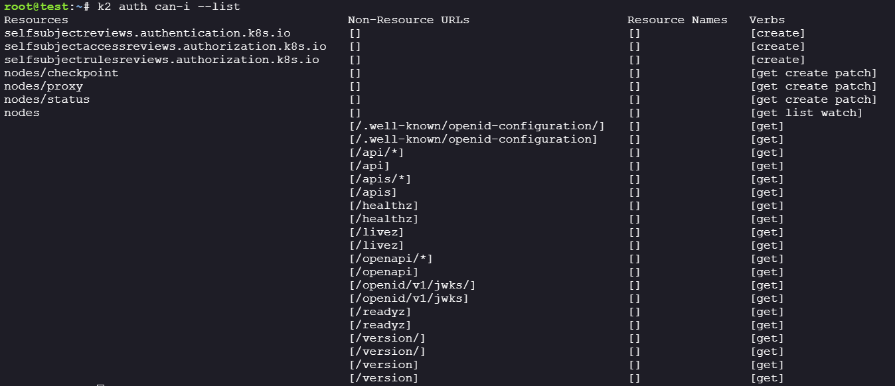895x386 pixels.
Task: Click the '[/apis/*]' non-resource URL
Action: [379, 179]
